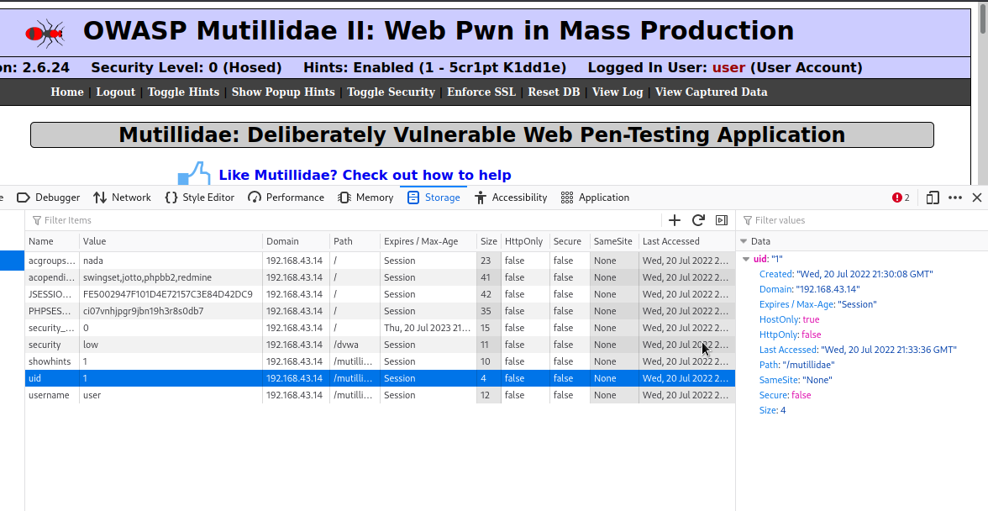Image resolution: width=988 pixels, height=511 pixels.
Task: Select the PHPSES cookie row
Action: pyautogui.click(x=380, y=311)
